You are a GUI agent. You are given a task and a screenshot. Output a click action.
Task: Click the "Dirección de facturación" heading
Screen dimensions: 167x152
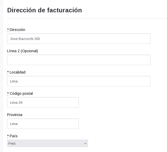coord(44,10)
